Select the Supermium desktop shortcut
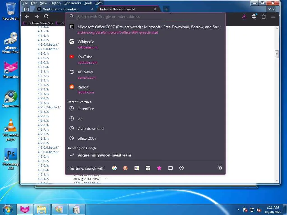Viewport: 287px width, 215px height. pyautogui.click(x=11, y=99)
